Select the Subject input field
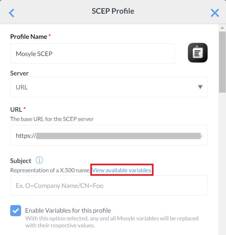This screenshot has height=235, width=226. [x=109, y=185]
